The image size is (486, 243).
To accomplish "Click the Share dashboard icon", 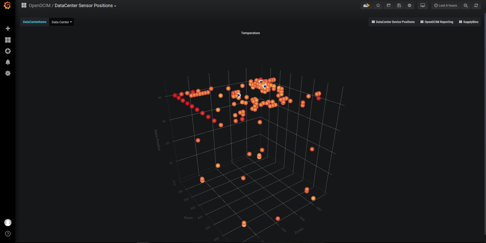I will point(389,5).
